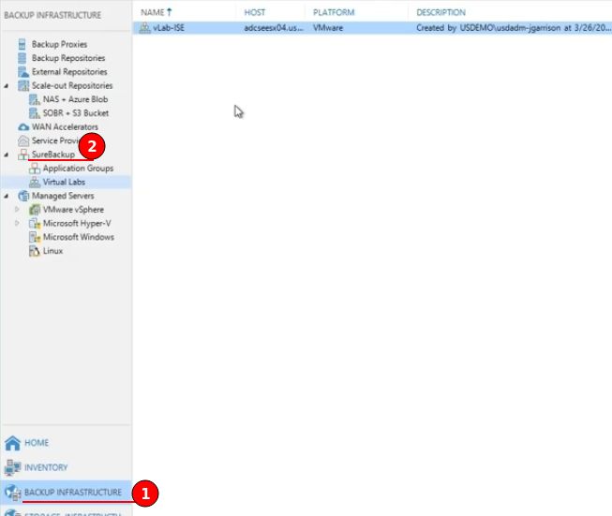Select the vLab-ISE virtual lab name
This screenshot has width=612, height=516.
coord(169,28)
